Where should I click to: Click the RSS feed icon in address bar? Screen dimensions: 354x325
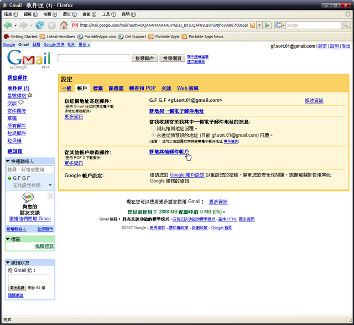pyautogui.click(x=253, y=25)
